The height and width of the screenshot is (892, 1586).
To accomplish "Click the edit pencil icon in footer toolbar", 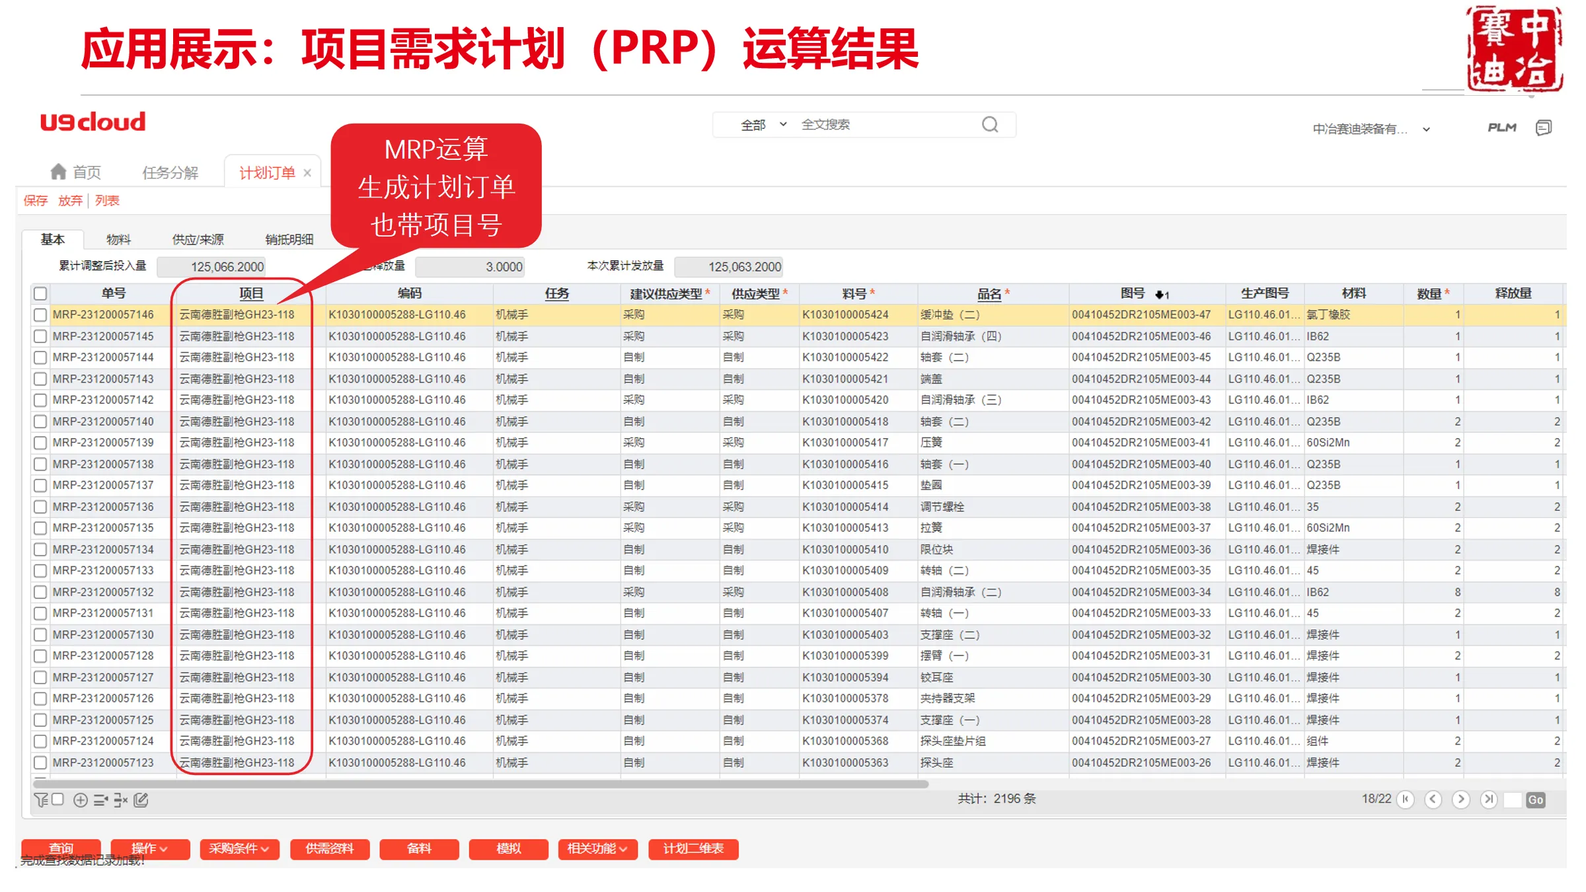I will (x=141, y=800).
